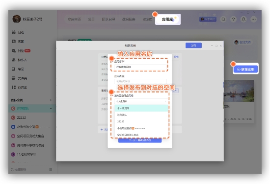
Task: Focus the 应用名称 input field
Action: (140, 67)
